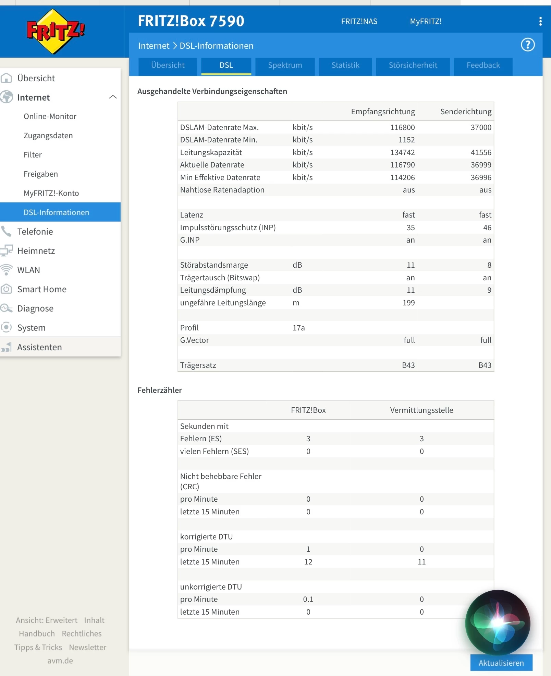Viewport: 551px width, 676px height.
Task: Open the Tipps & Tricks link
Action: click(38, 647)
